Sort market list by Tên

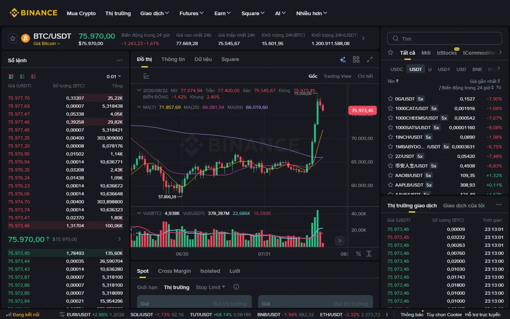393,81
